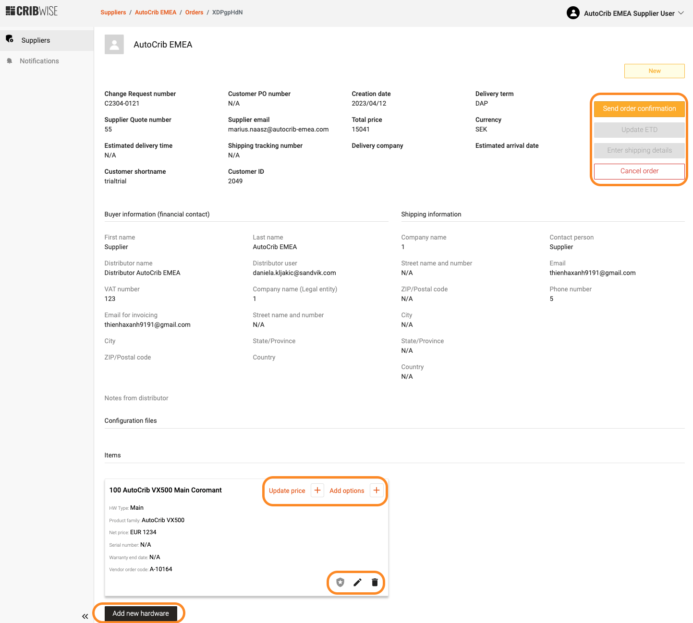
Task: Click the plus icon beside Add options
Action: pos(377,490)
